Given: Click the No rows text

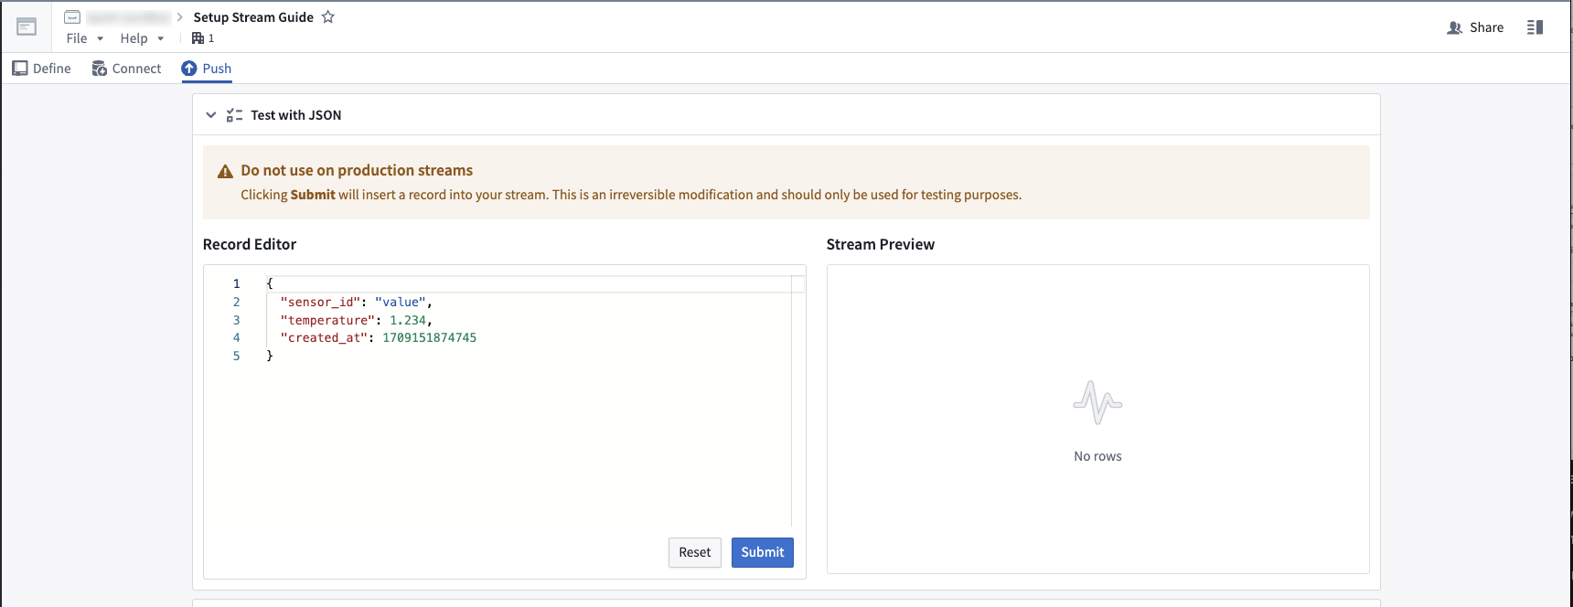Looking at the screenshot, I should click(x=1097, y=456).
